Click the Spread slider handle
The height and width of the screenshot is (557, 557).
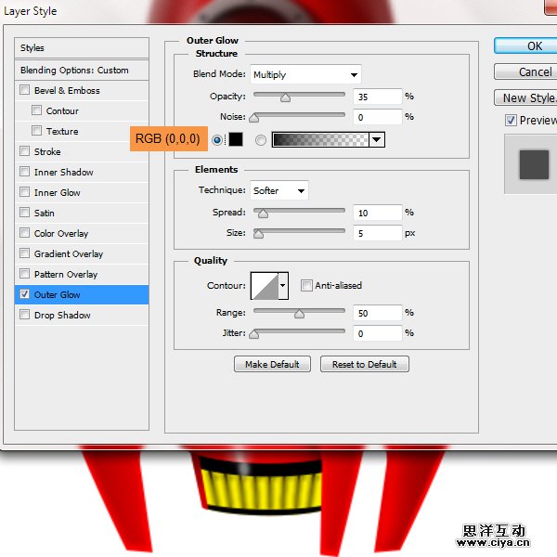pyautogui.click(x=263, y=214)
